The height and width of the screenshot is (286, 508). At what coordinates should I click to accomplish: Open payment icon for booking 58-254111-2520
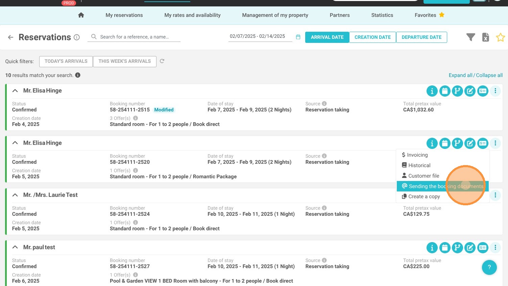tap(483, 143)
